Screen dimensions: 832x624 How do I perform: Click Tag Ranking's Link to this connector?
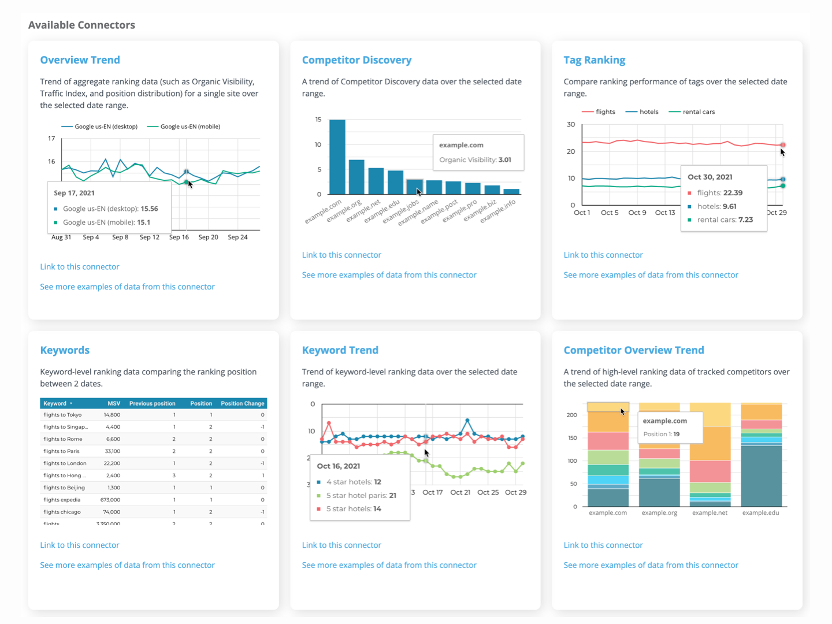(x=603, y=255)
